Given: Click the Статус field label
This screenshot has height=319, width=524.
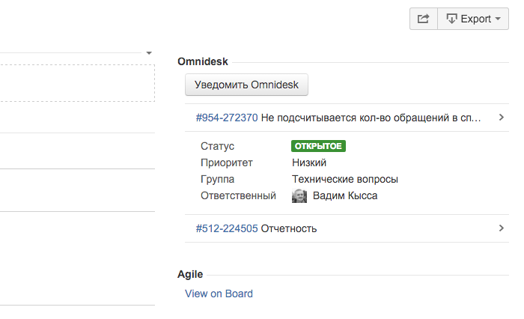Looking at the screenshot, I should pyautogui.click(x=217, y=146).
